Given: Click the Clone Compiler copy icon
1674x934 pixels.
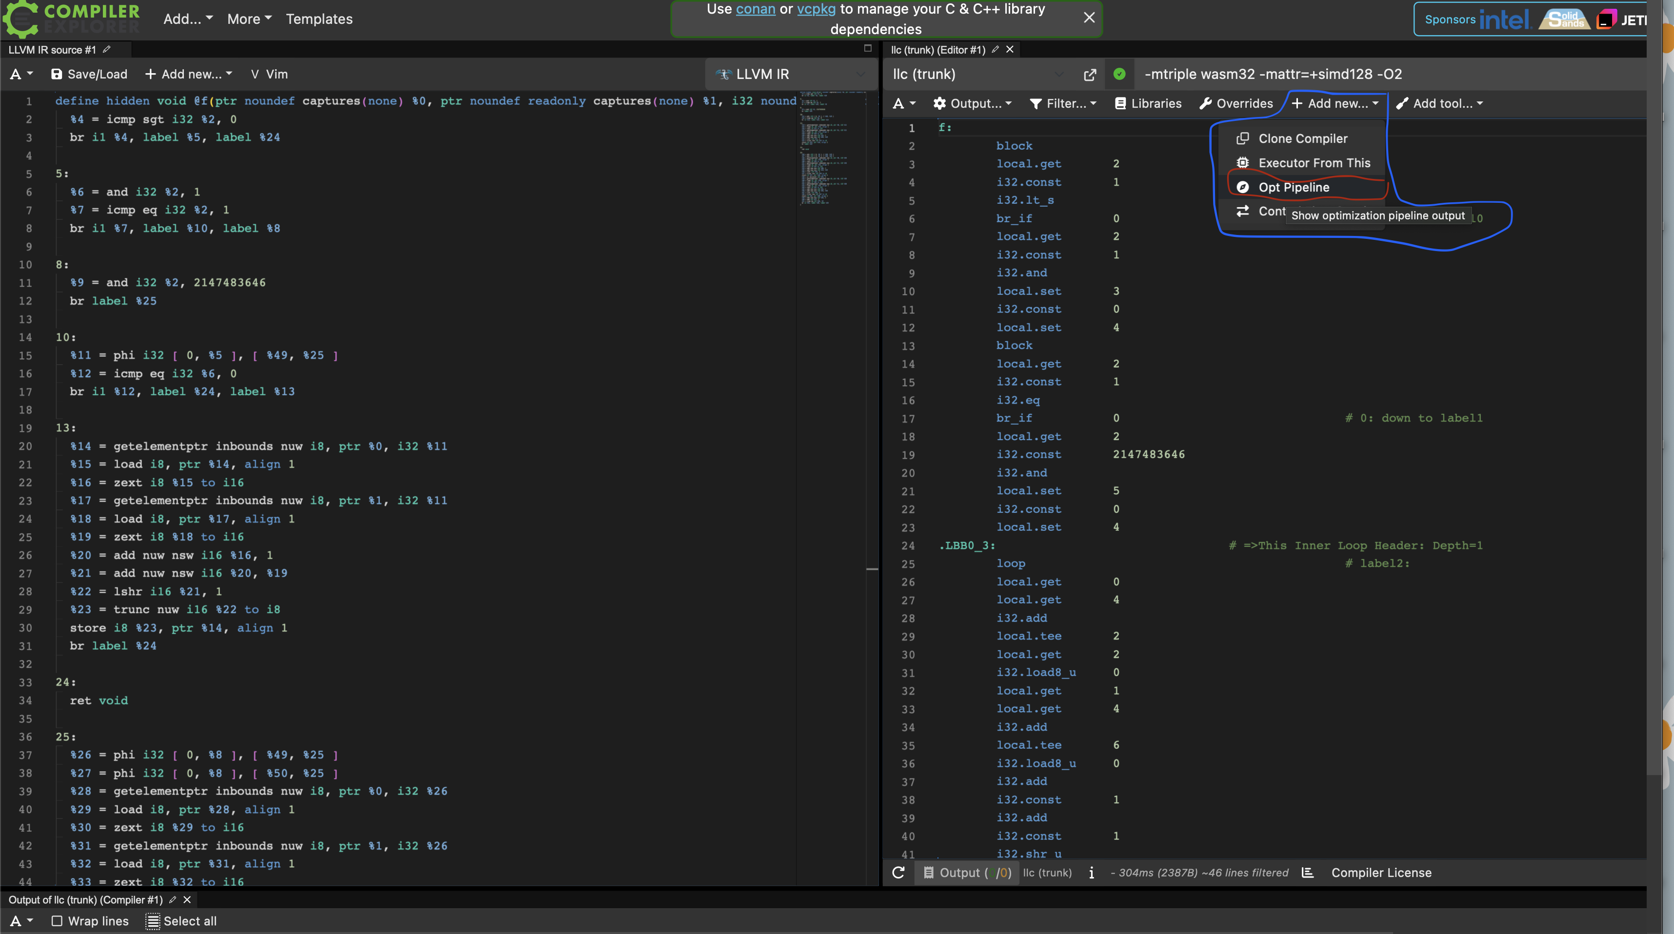Looking at the screenshot, I should pos(1242,138).
